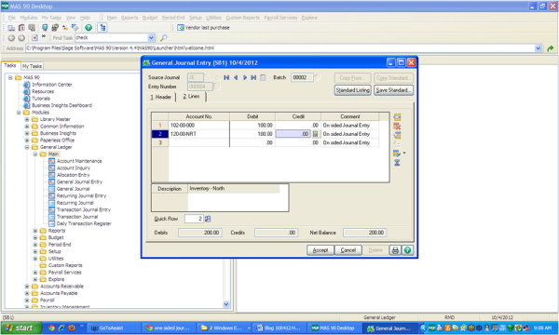Click the bottom blue icon beside the grid
The height and width of the screenshot is (335, 559).
[397, 163]
